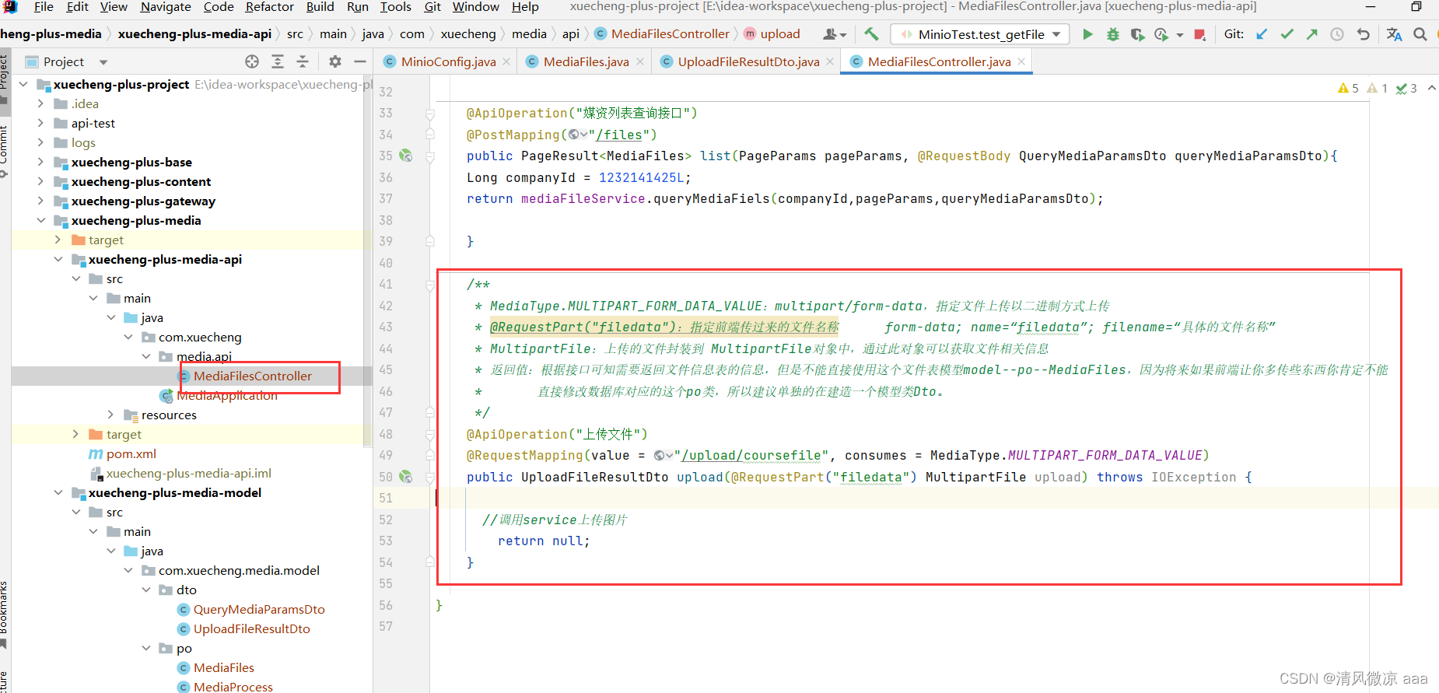Open the File menu
This screenshot has width=1439, height=693.
(44, 7)
